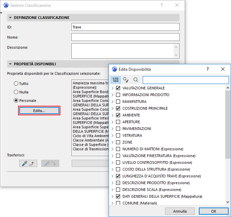Check APERTURE checkbox
Screen dimensions: 231x217
point(118,122)
